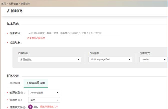Viewport: 168px width, 109px height.
Task: Click the 仓库分支 label
Action: [x=145, y=53]
